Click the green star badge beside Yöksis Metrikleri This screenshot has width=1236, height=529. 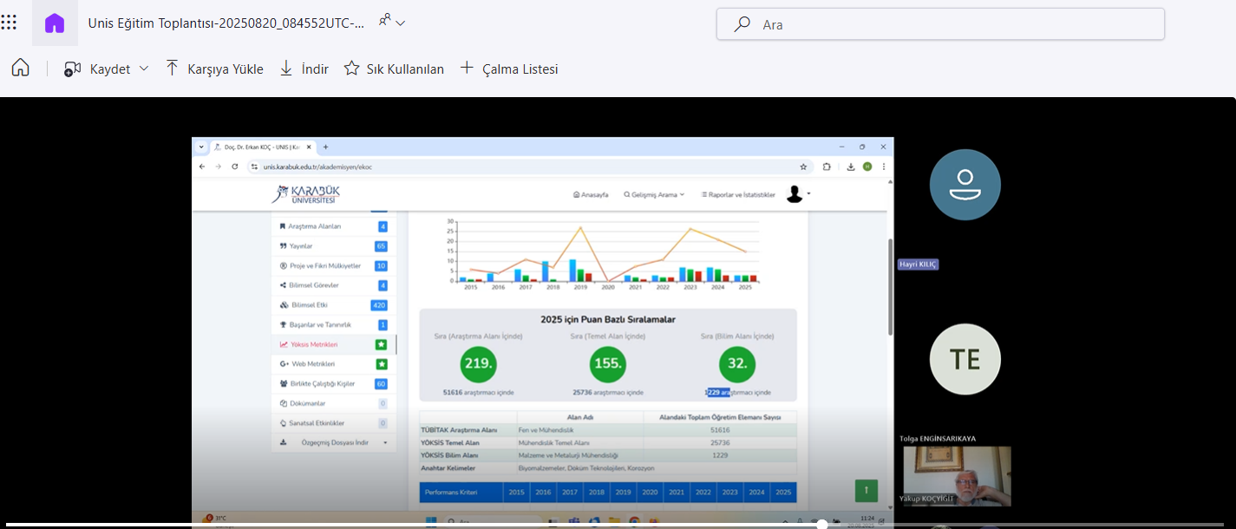(x=382, y=344)
